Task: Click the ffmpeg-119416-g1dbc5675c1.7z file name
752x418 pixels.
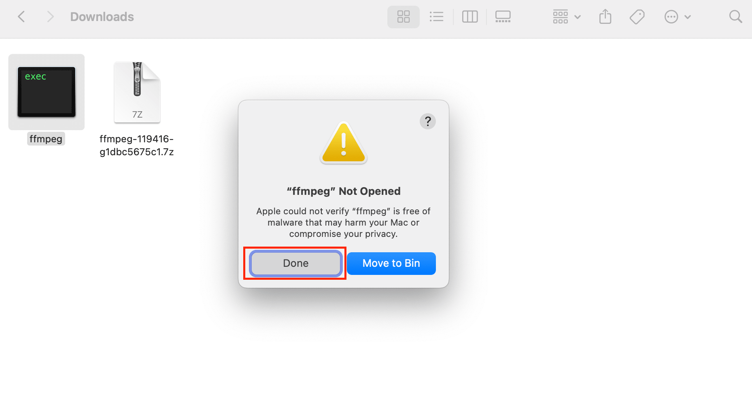Action: pos(137,146)
